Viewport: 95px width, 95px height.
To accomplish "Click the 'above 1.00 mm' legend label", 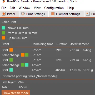I will [18, 28].
